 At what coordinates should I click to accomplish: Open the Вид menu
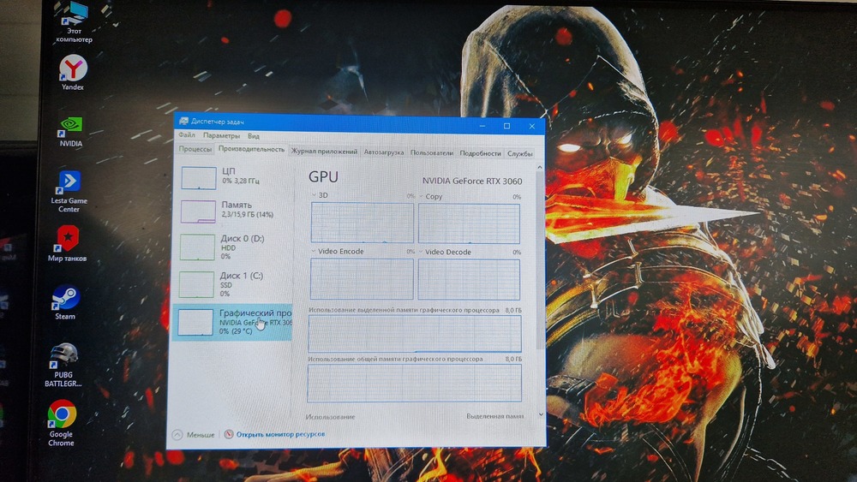coord(254,136)
